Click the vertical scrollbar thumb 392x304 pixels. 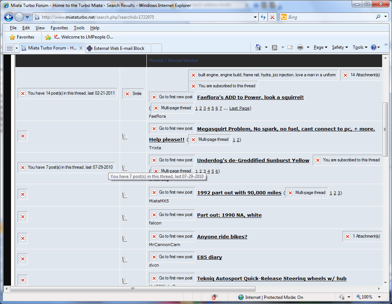tap(385, 129)
